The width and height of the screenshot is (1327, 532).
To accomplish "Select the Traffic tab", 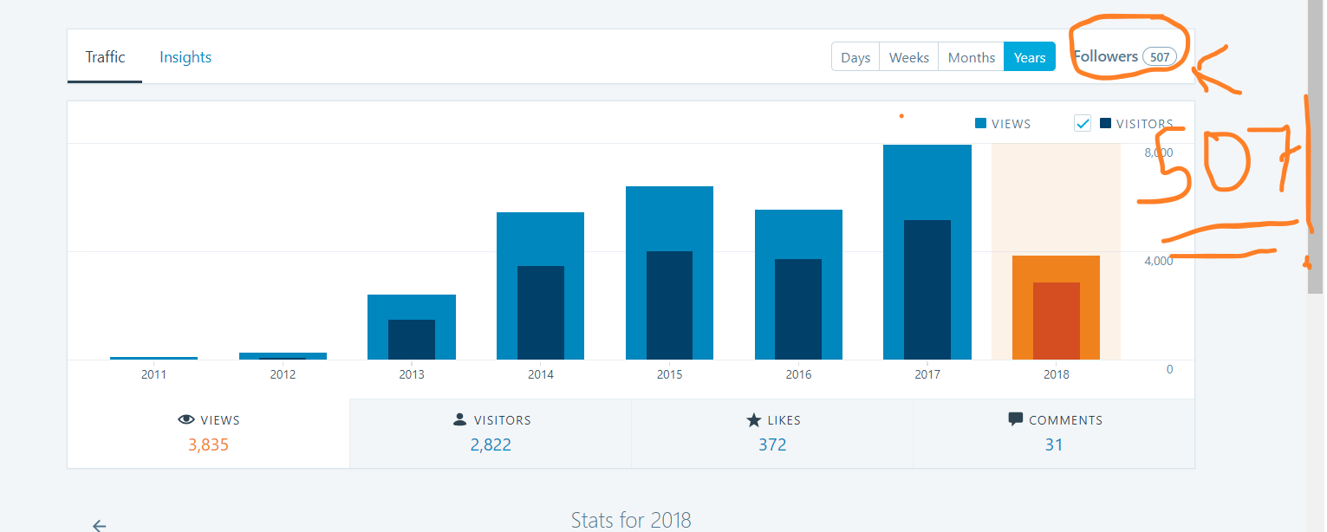I will tap(105, 56).
